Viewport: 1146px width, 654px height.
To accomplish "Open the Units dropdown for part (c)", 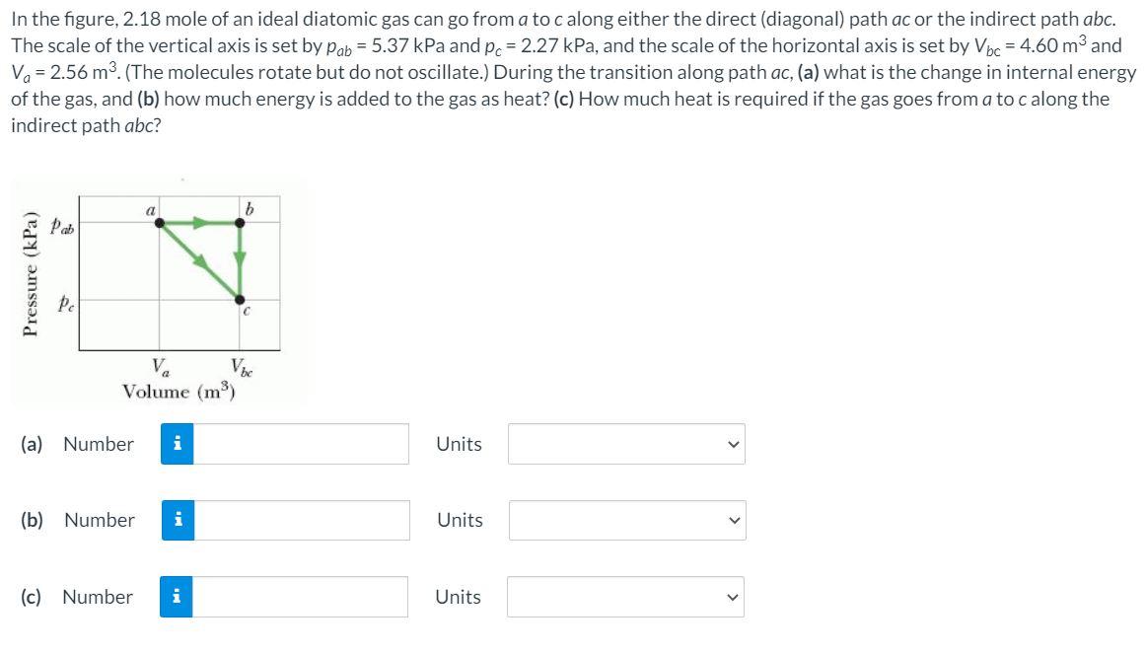I will click(625, 596).
